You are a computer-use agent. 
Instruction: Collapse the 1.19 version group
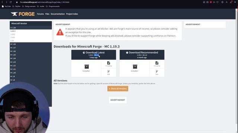13,28
